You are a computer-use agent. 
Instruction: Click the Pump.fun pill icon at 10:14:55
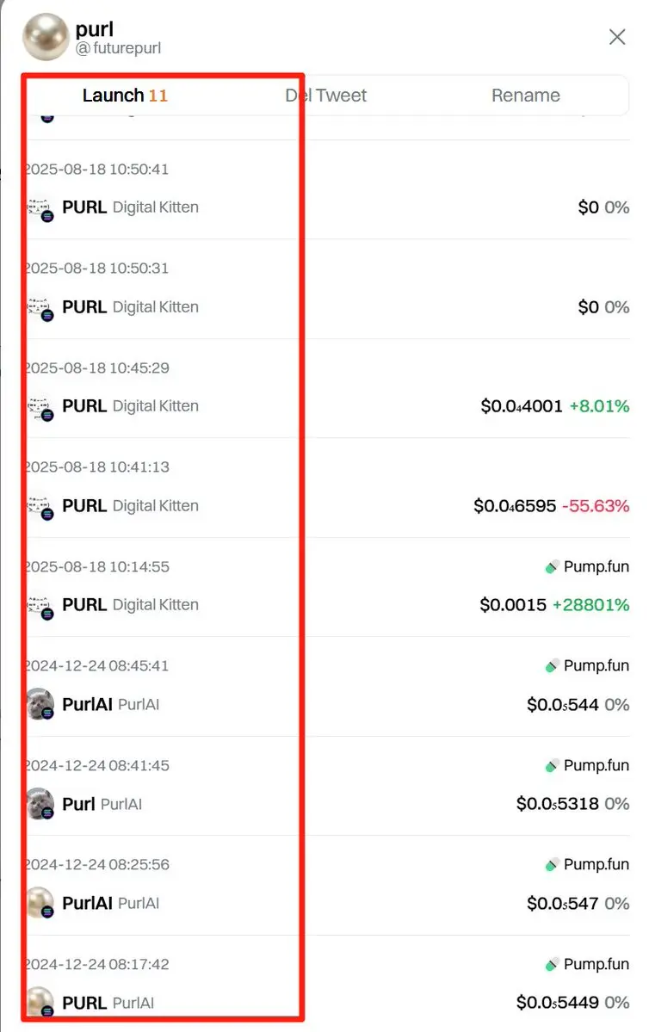pos(552,566)
